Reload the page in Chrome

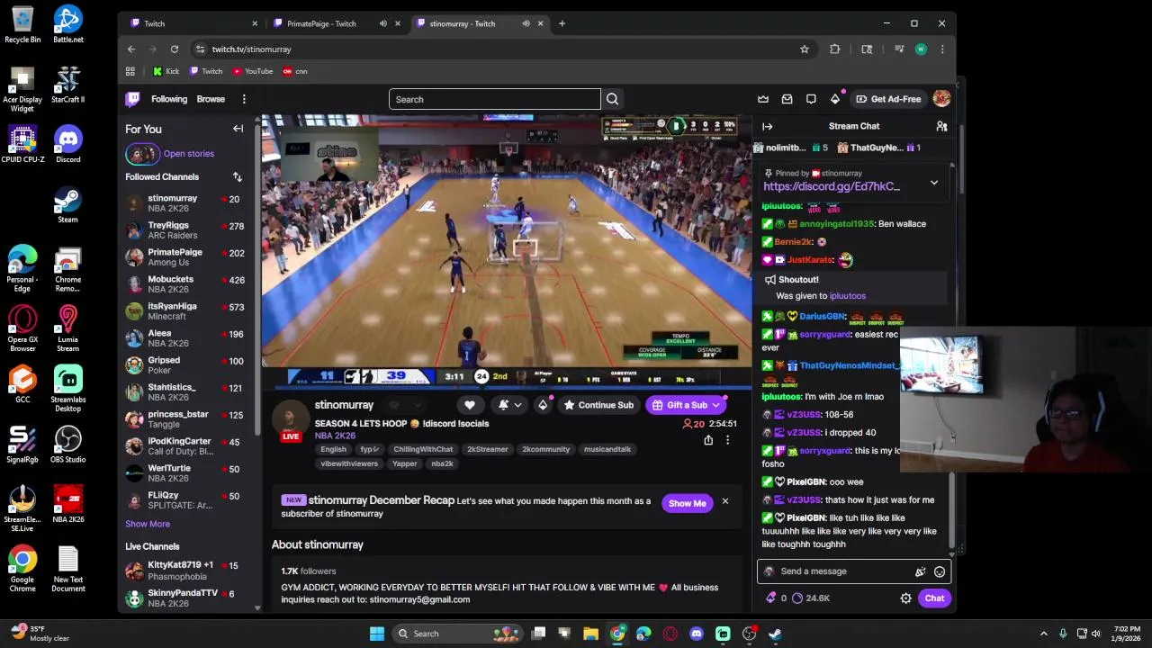[x=175, y=49]
